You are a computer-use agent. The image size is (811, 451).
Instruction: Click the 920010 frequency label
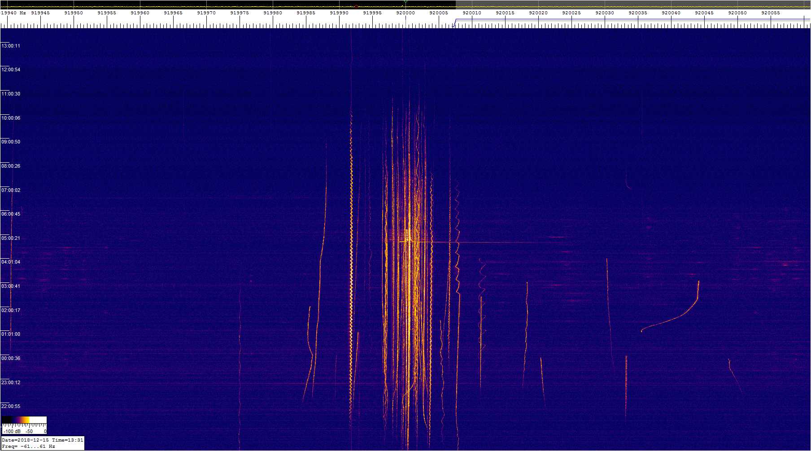point(472,13)
